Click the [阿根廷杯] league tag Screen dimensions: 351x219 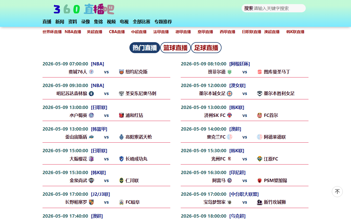240,64
